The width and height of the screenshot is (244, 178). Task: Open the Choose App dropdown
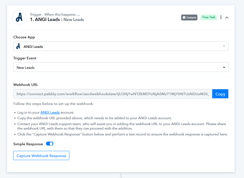point(121,46)
